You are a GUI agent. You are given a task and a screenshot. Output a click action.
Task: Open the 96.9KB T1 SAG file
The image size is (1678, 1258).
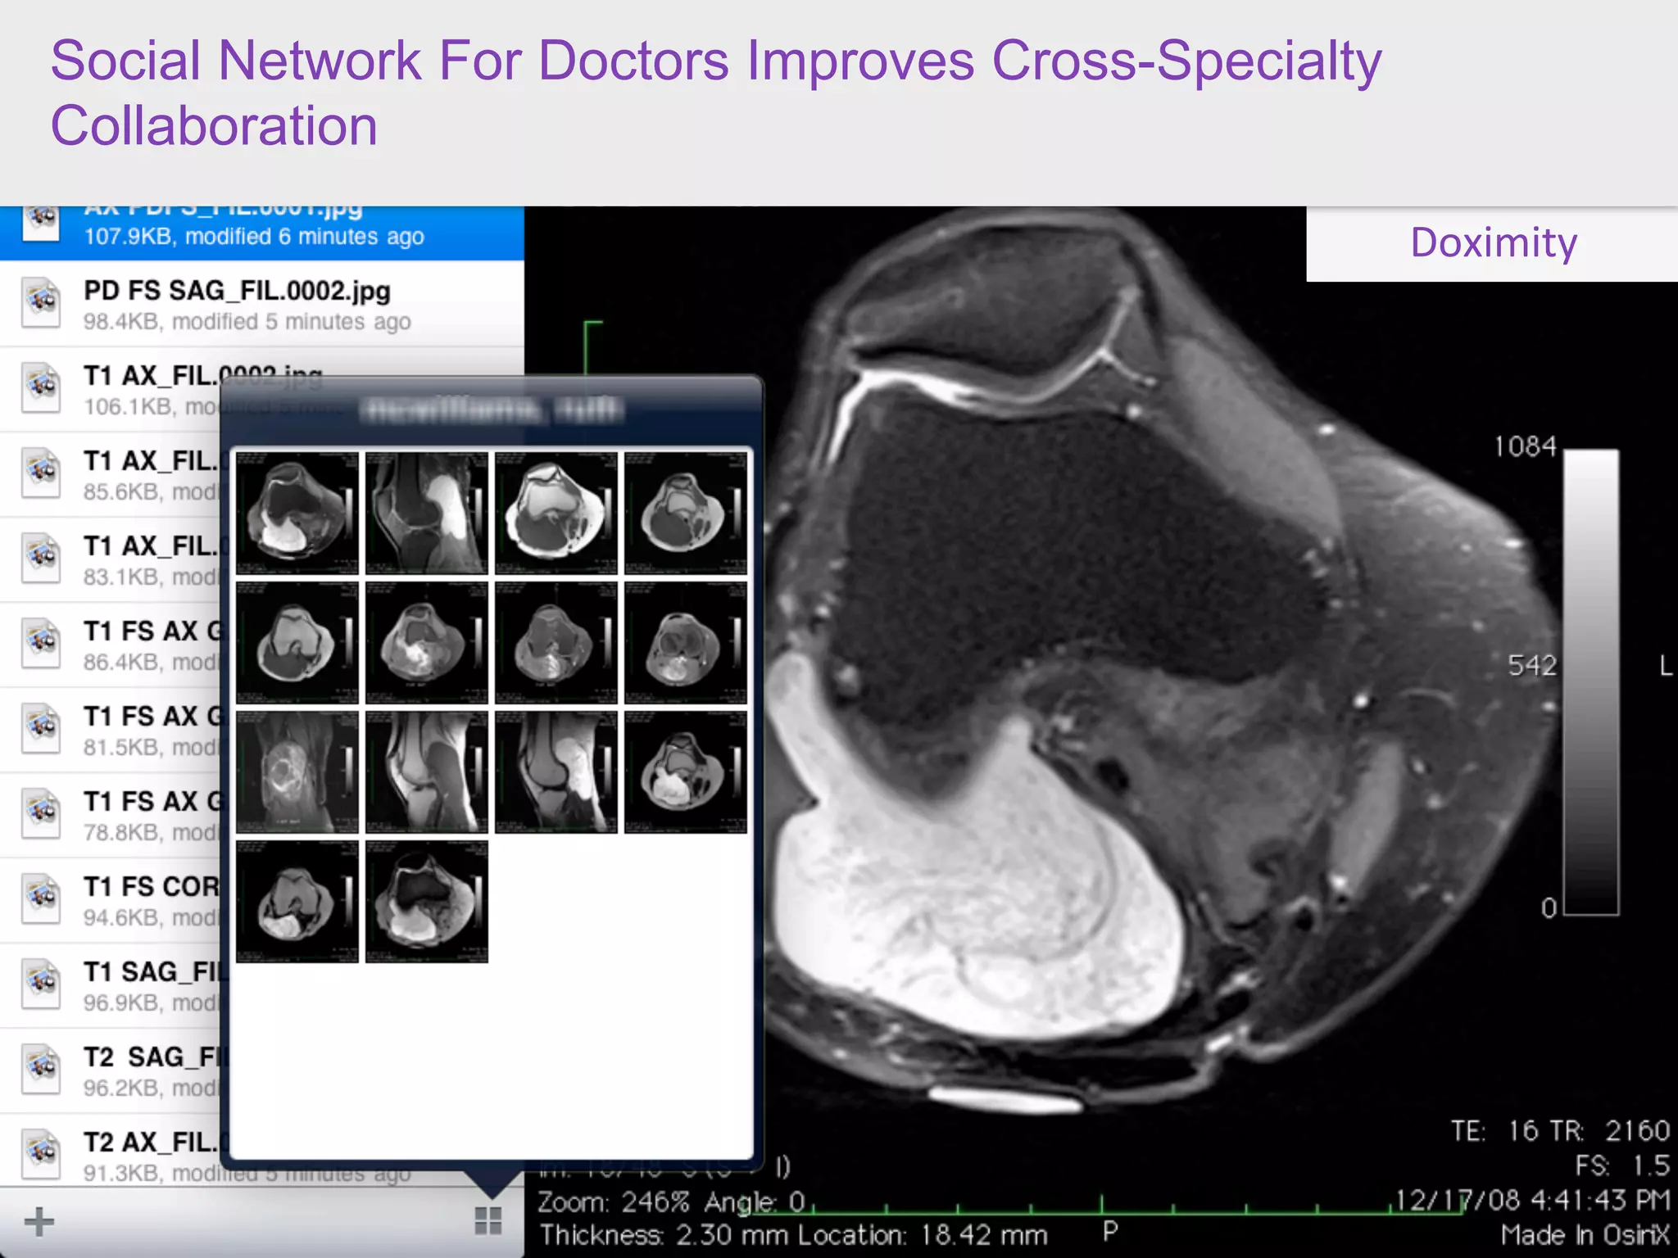point(111,986)
